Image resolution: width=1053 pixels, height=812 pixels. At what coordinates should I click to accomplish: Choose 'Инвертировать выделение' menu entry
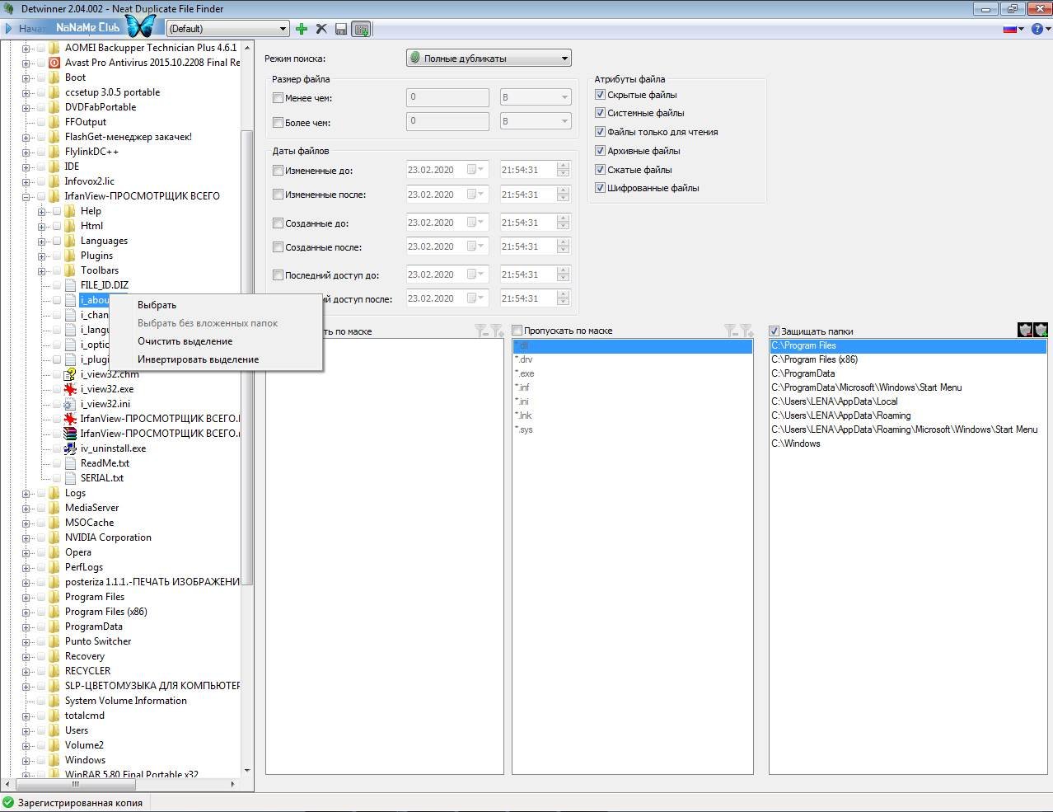point(199,359)
